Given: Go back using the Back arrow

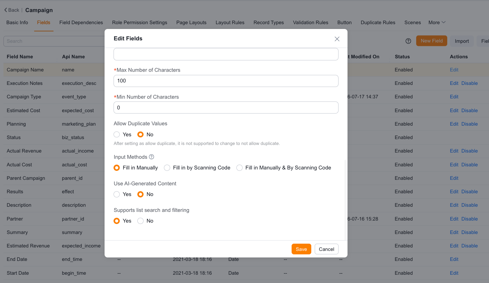Looking at the screenshot, I should click(12, 10).
